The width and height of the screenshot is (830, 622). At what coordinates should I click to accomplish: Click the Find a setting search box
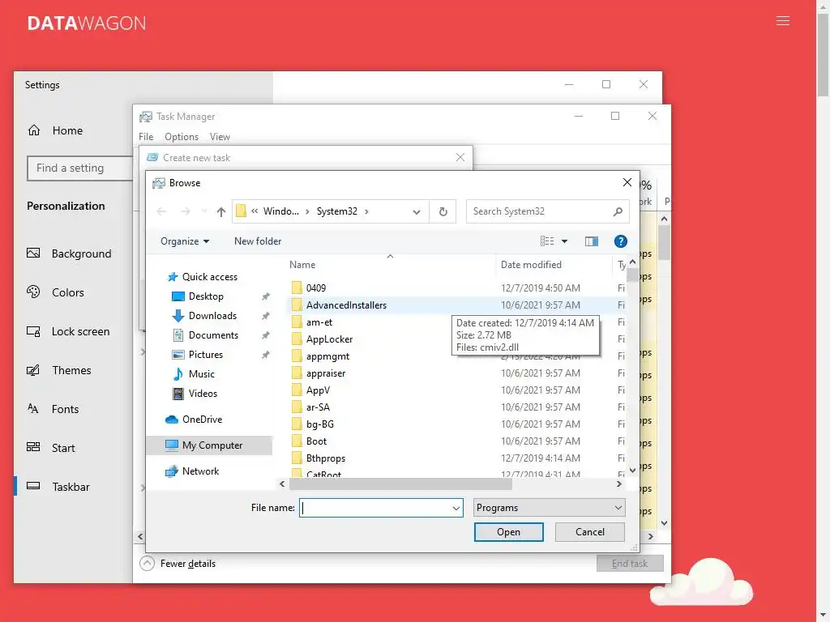coord(79,168)
